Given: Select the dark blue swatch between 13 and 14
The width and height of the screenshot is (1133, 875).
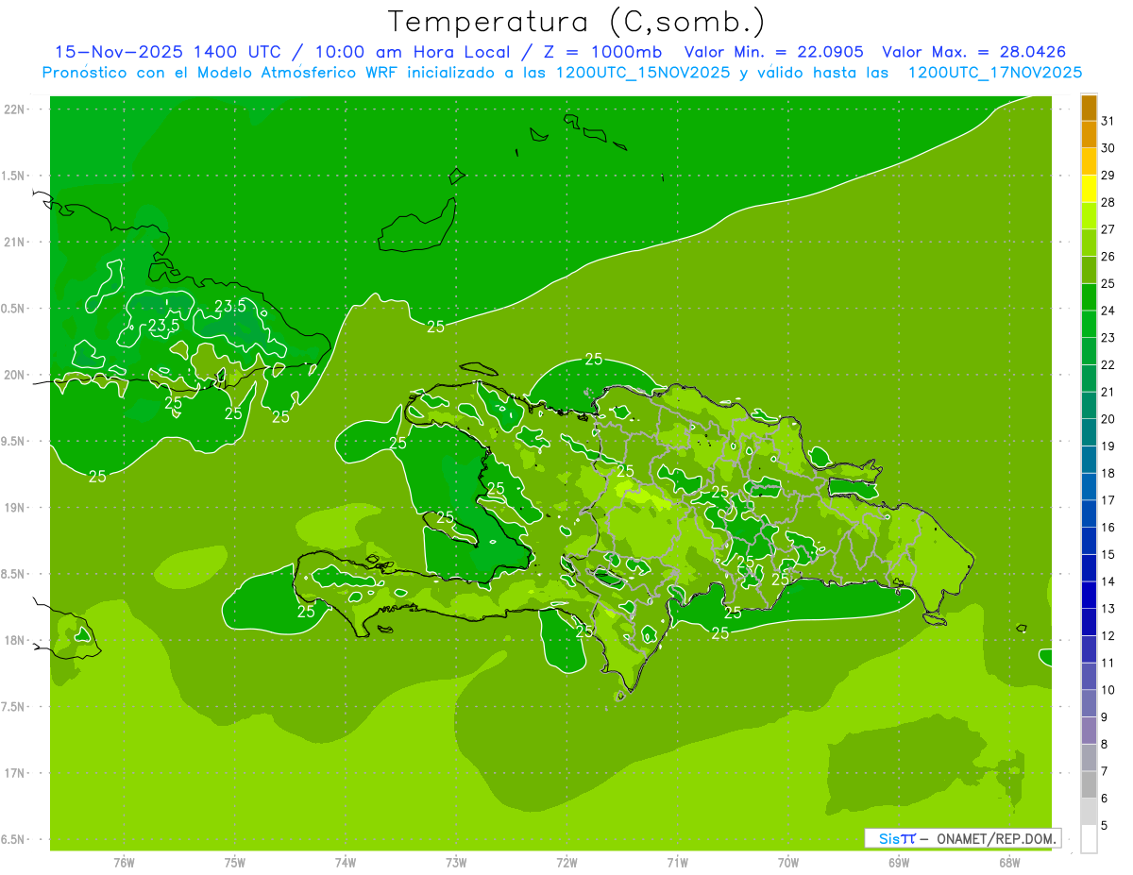Looking at the screenshot, I should pos(1089,595).
